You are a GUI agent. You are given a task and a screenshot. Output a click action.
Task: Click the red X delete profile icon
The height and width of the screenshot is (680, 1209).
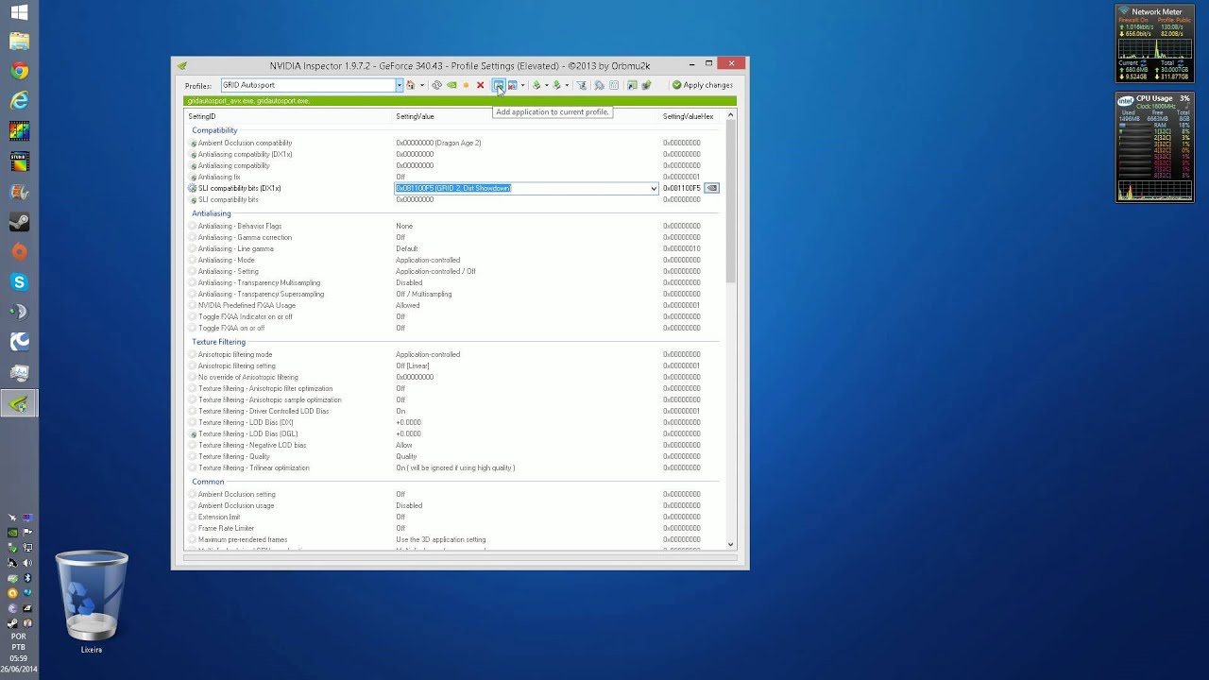pyautogui.click(x=480, y=85)
